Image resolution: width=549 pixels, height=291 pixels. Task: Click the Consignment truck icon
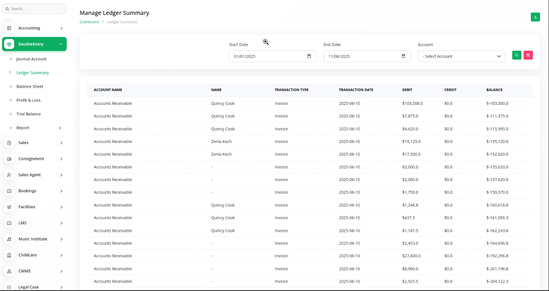click(9, 159)
